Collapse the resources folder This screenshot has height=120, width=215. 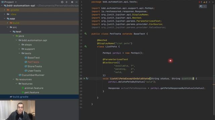point(13,79)
